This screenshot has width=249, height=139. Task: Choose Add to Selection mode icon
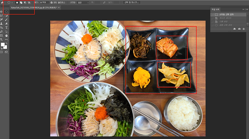pos(21,3)
